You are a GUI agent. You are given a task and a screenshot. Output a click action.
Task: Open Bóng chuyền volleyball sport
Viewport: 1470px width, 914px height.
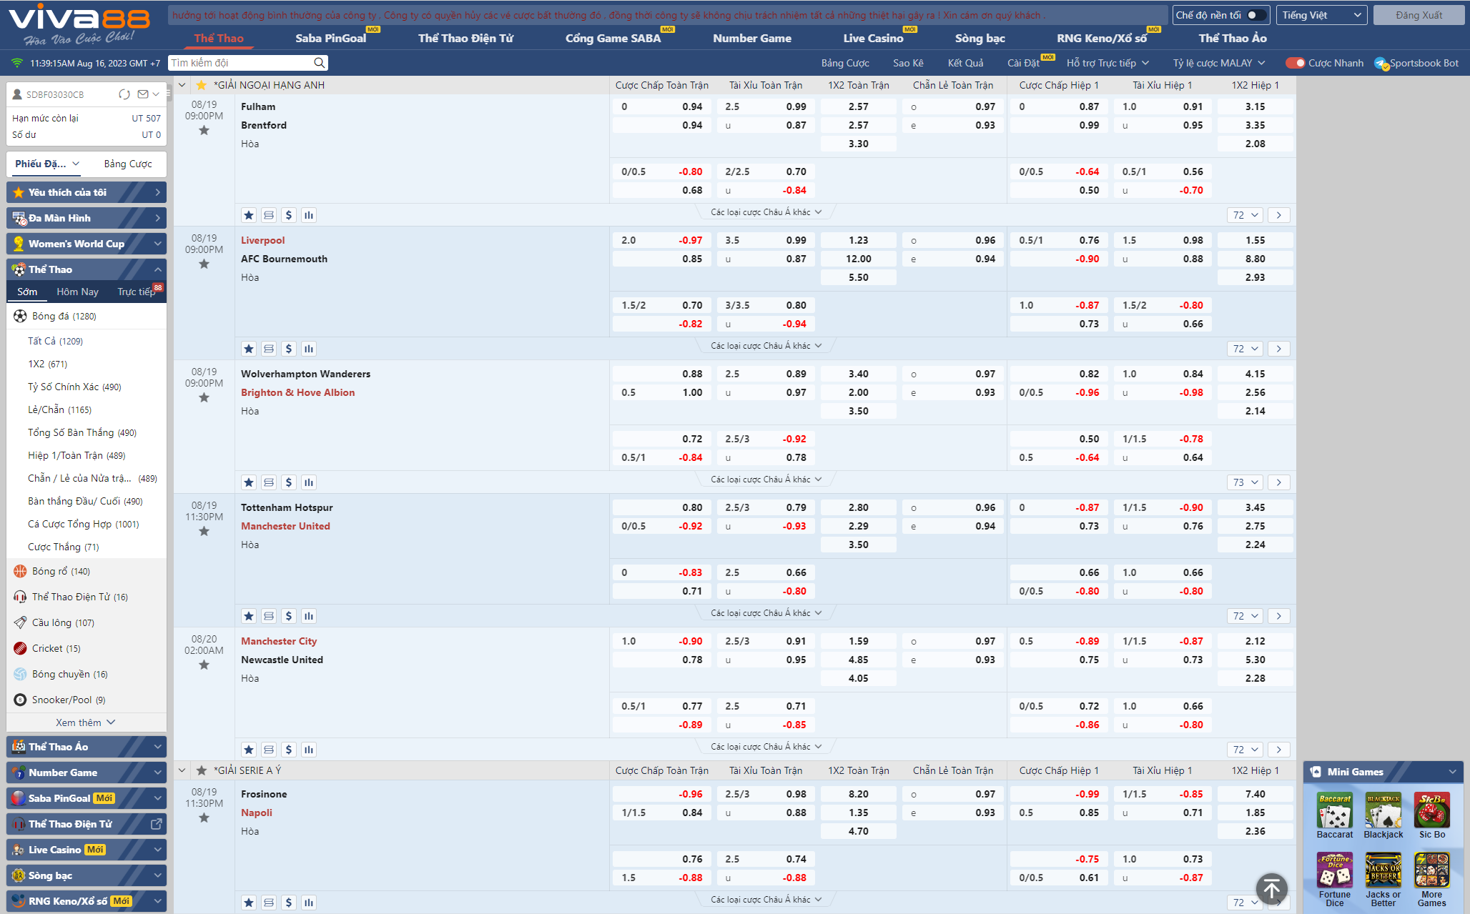coord(69,674)
